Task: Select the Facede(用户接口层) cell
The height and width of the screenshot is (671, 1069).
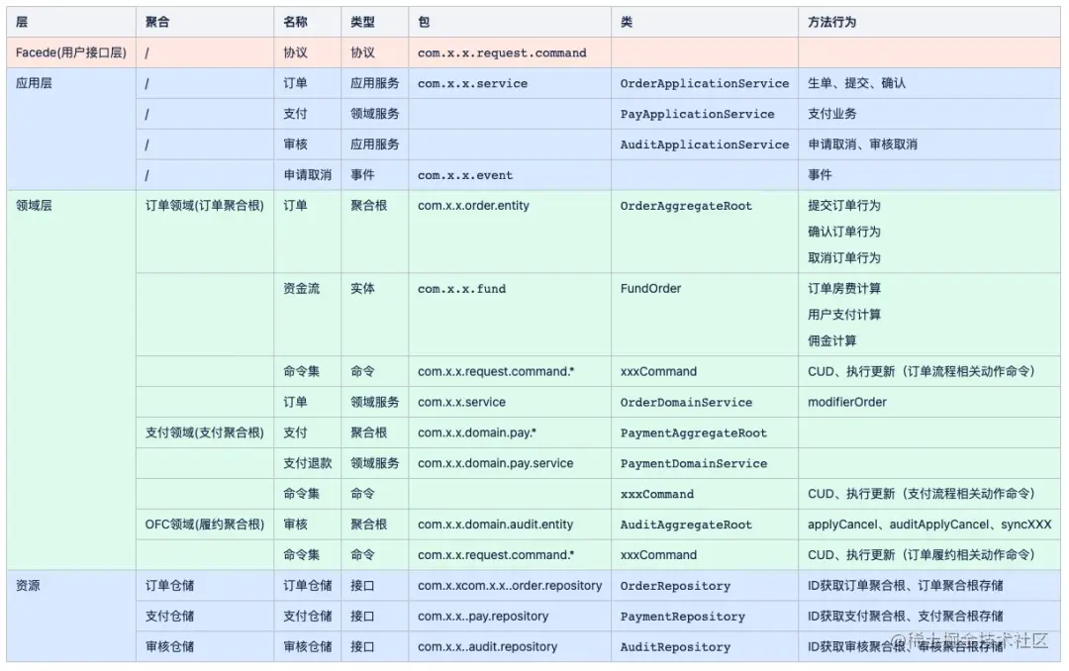Action: click(71, 52)
